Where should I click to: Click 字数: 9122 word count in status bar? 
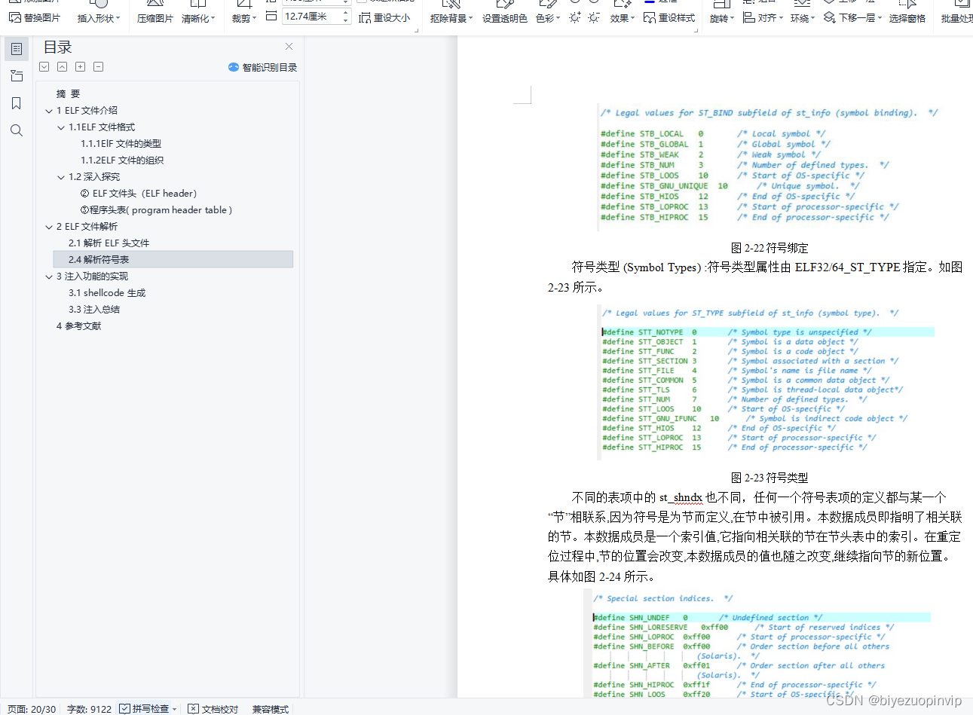[x=89, y=709]
